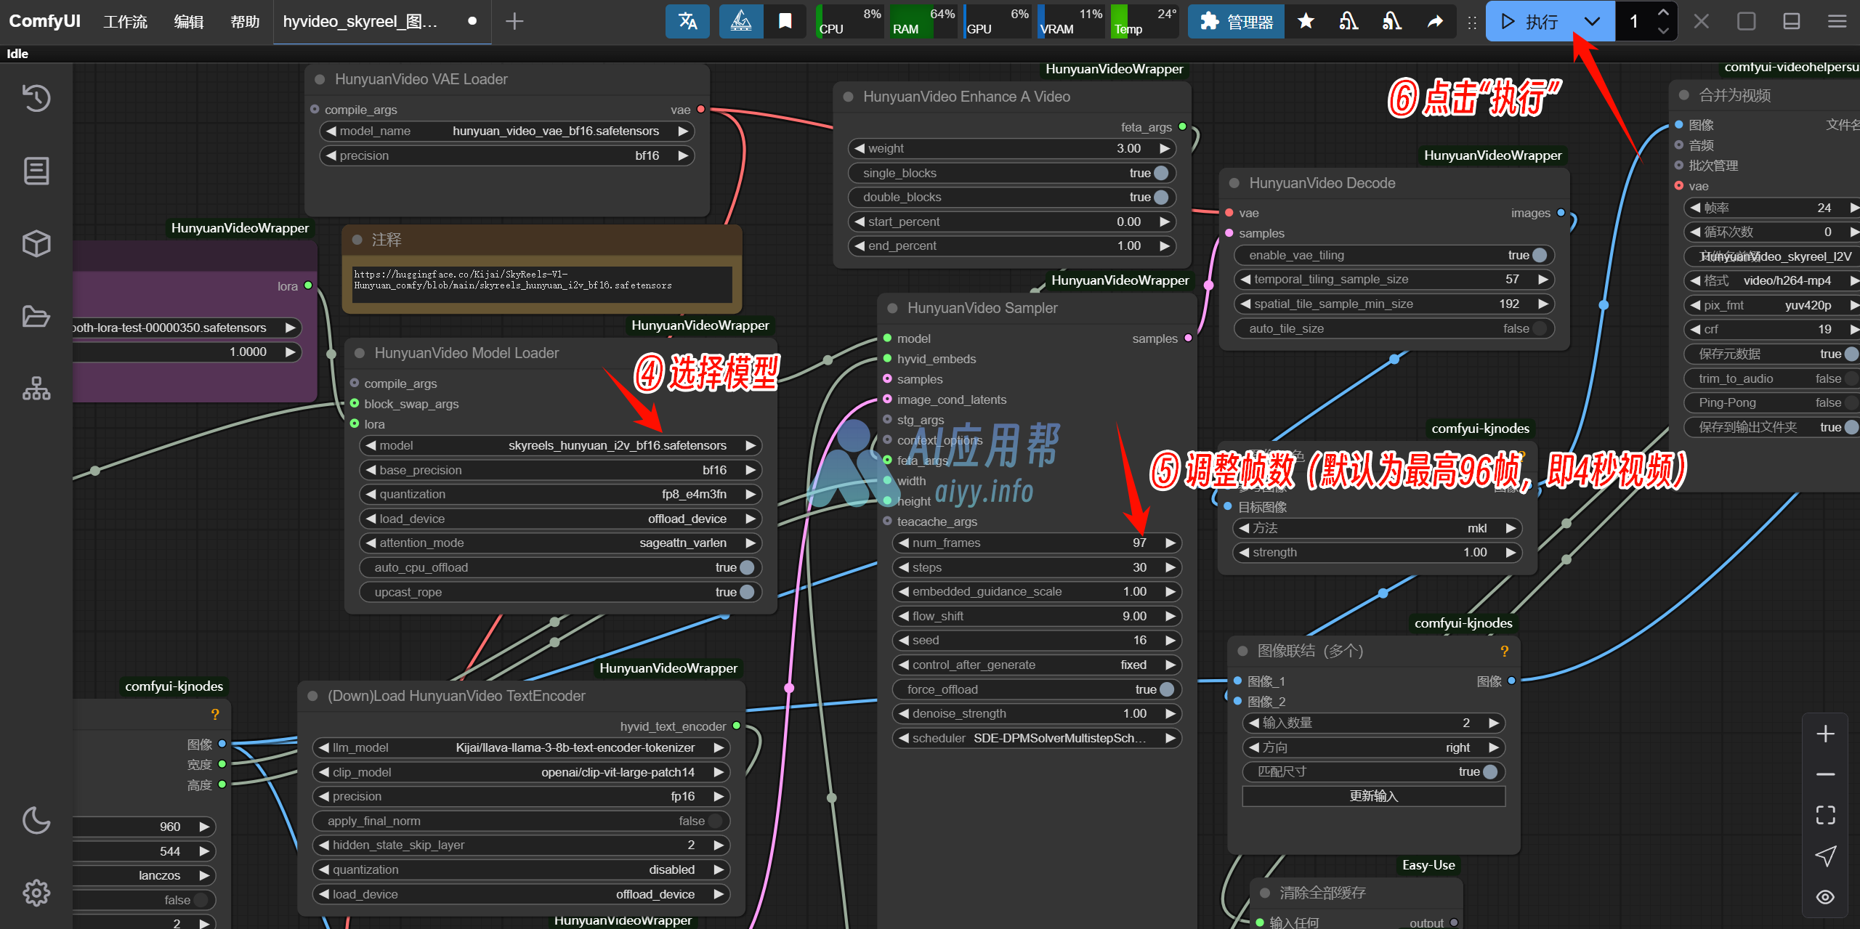Toggle auto_cpu_offload switch
The width and height of the screenshot is (1860, 929).
(747, 567)
